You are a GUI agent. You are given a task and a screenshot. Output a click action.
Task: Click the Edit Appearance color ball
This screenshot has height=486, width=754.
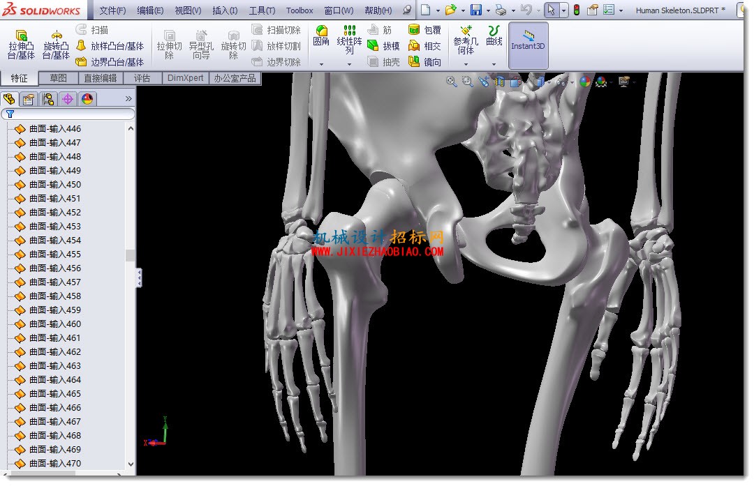click(x=585, y=82)
